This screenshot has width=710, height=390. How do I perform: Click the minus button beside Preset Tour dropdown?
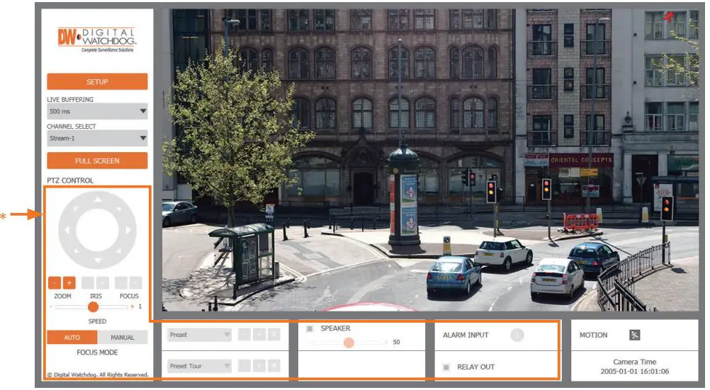(244, 365)
